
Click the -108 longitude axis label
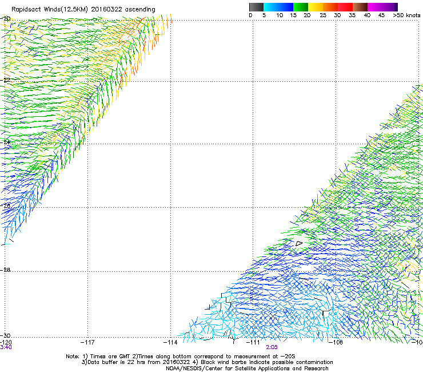336,342
